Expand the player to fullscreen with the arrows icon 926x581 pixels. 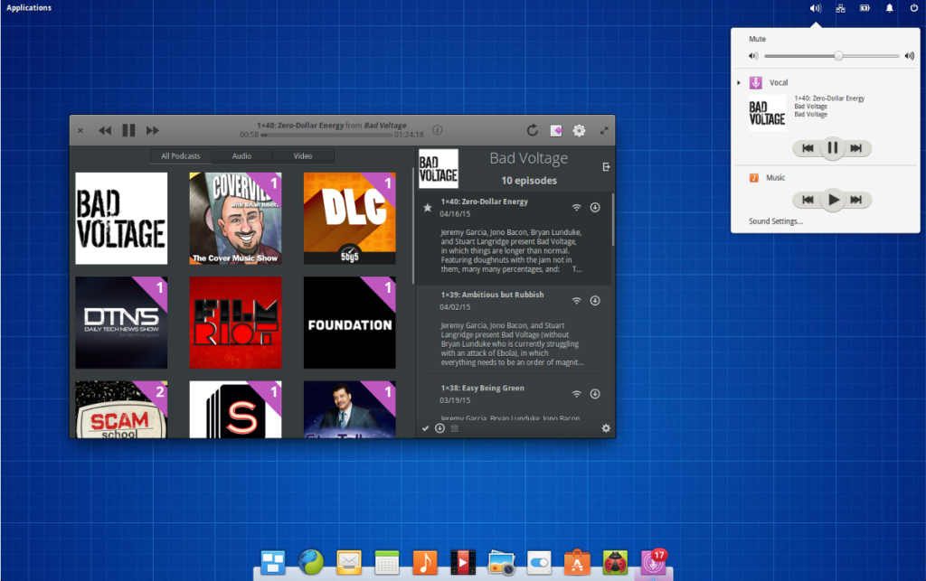click(x=604, y=129)
